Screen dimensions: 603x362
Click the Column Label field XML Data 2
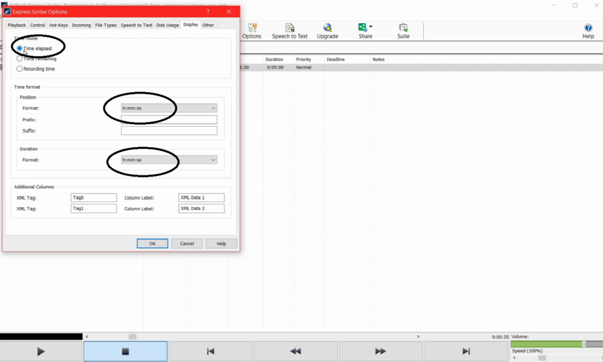coord(201,209)
